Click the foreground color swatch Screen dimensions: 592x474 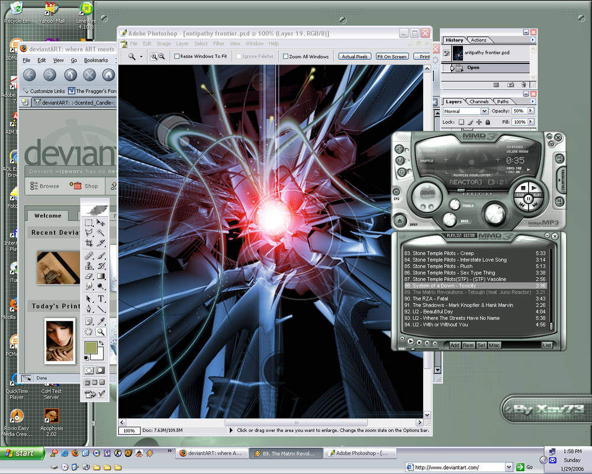[91, 347]
